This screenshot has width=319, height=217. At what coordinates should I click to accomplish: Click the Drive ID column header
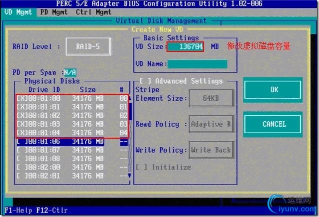pyautogui.click(x=44, y=90)
